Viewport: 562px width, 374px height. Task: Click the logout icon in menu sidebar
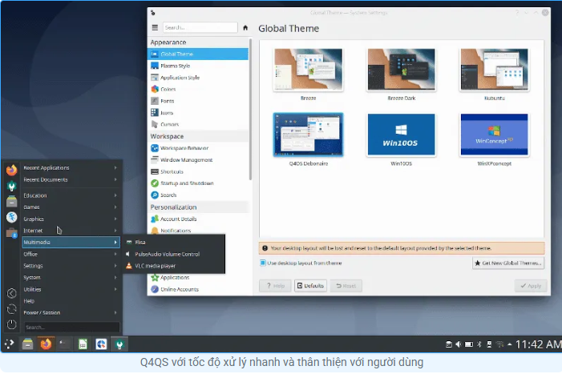pos(11,293)
